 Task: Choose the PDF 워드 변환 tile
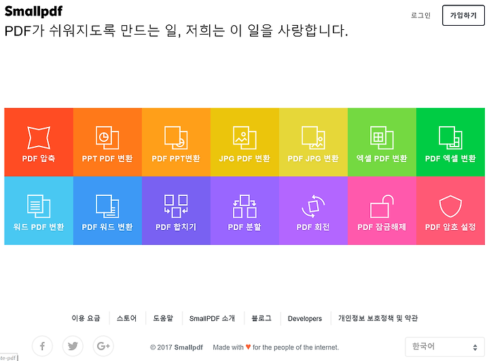(107, 210)
